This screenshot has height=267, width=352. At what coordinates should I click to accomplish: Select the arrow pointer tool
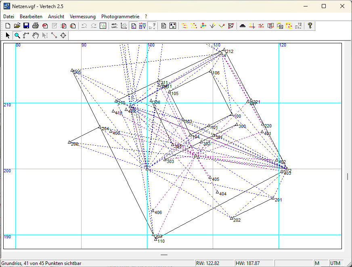(x=8, y=36)
